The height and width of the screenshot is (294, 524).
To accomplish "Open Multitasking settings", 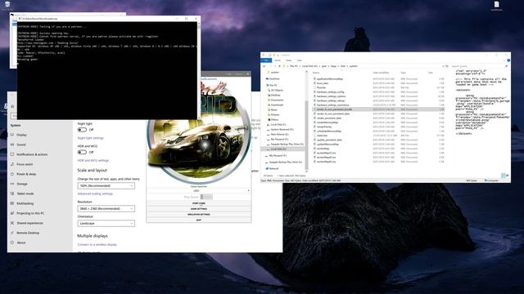I will [25, 203].
